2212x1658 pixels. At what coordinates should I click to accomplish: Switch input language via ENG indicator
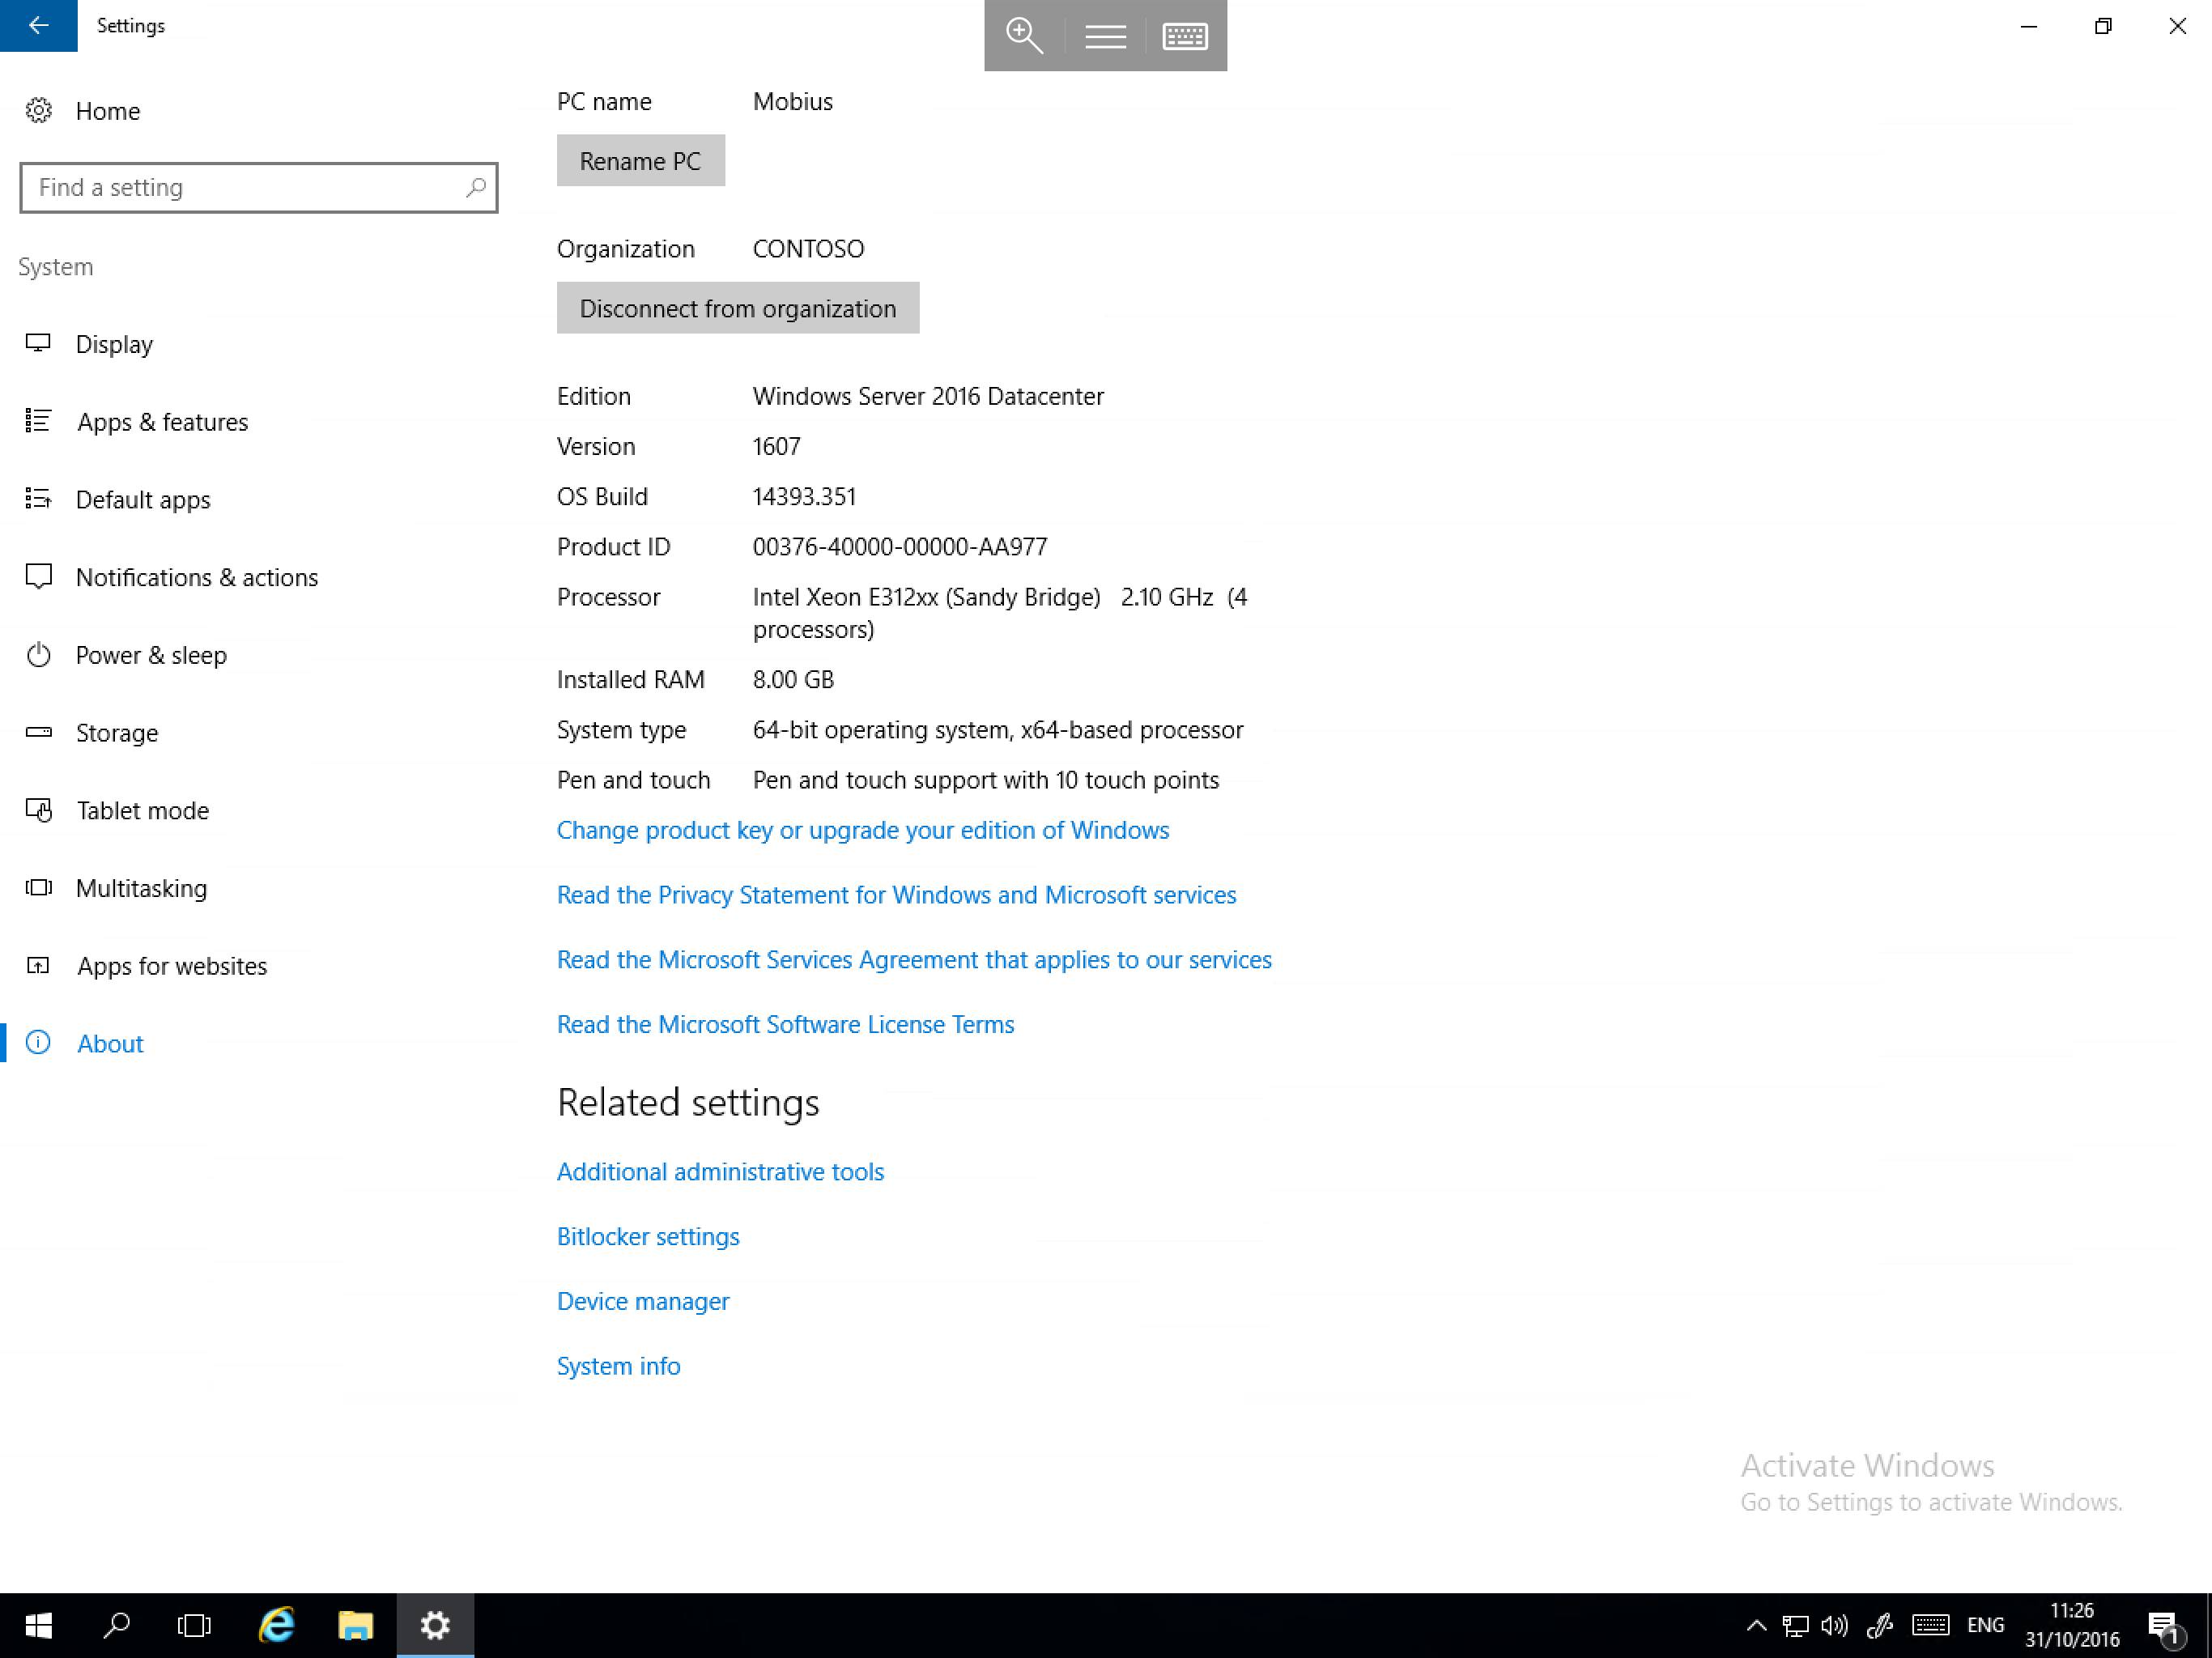(1985, 1625)
